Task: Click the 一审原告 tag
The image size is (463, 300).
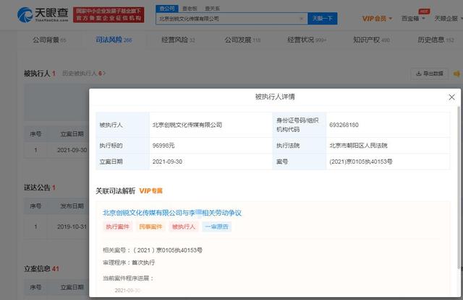Action: (217, 226)
